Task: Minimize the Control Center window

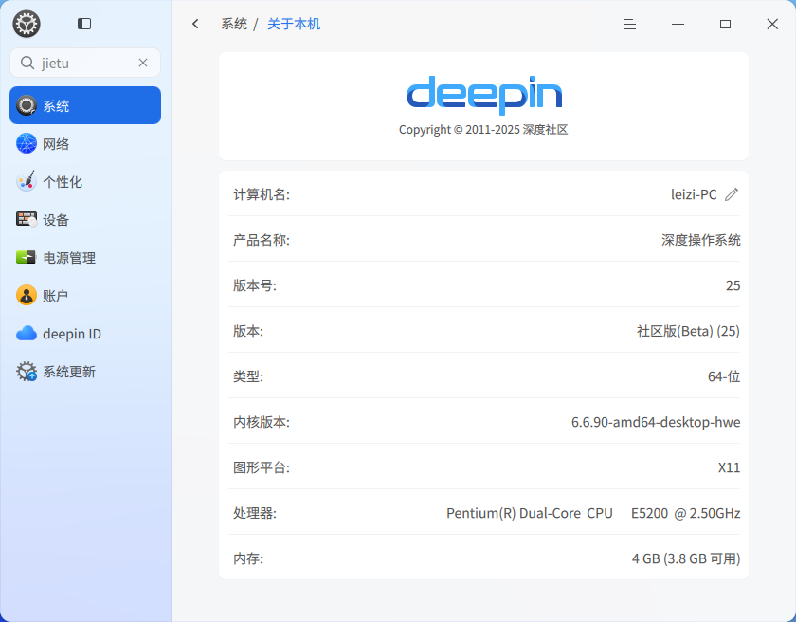Action: (x=678, y=24)
